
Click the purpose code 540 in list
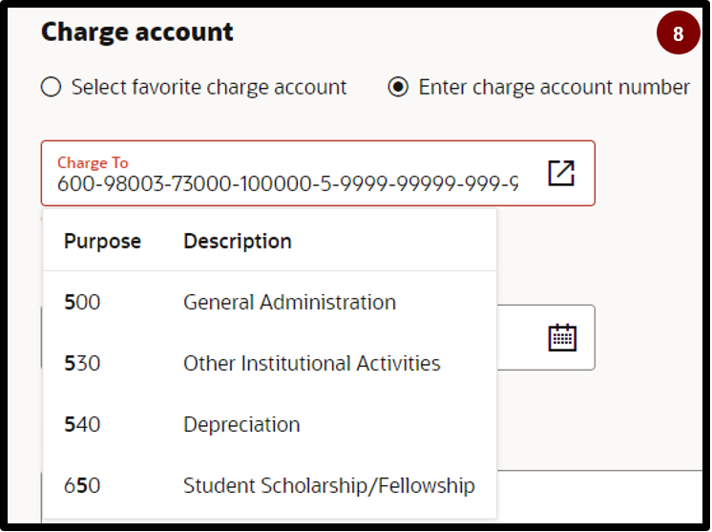pyautogui.click(x=82, y=424)
